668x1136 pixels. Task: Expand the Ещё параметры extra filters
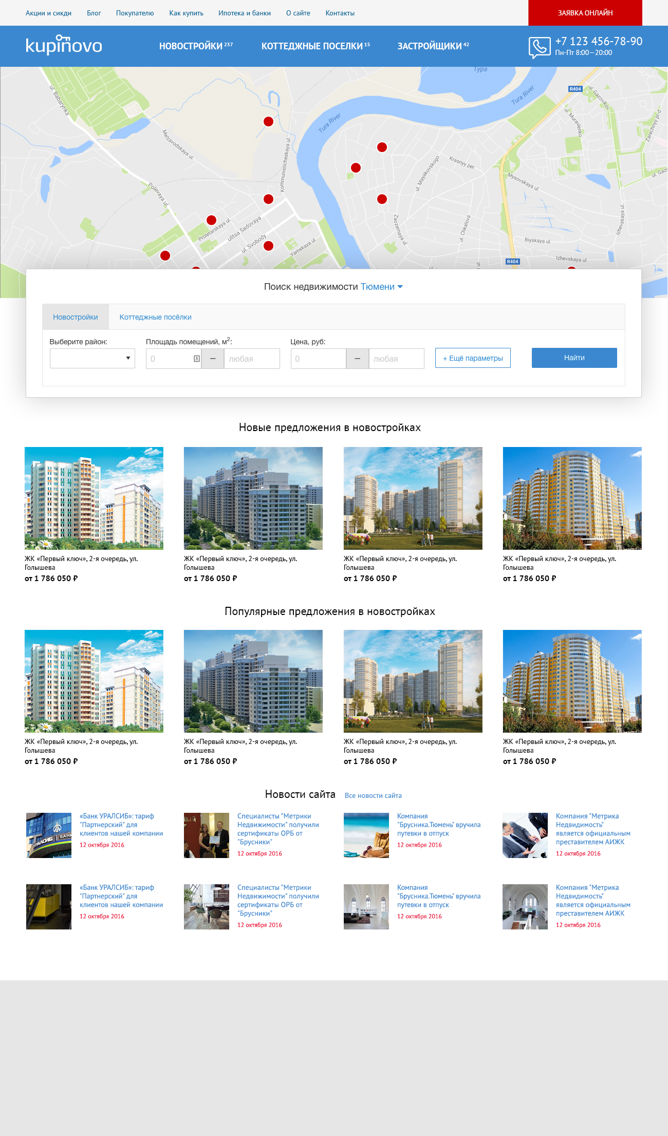coord(473,358)
